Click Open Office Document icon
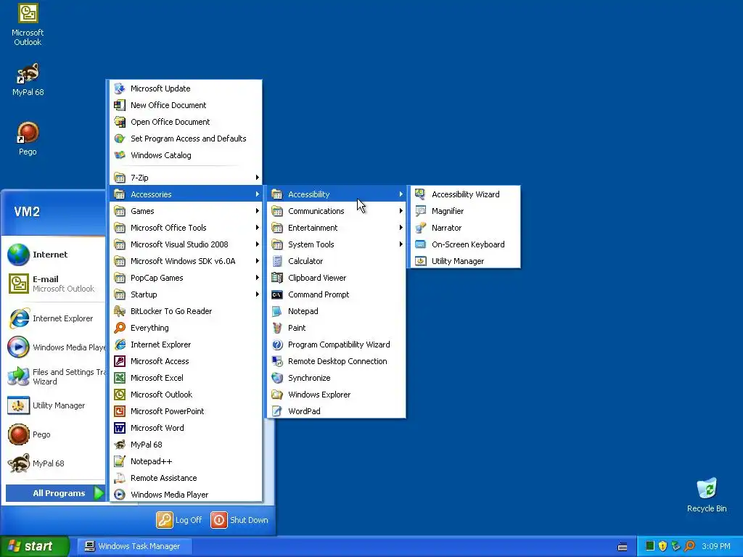743x557 pixels. pyautogui.click(x=120, y=122)
